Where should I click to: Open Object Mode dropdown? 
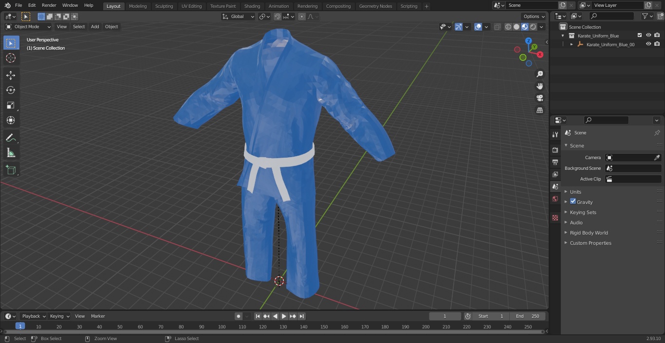pos(28,27)
